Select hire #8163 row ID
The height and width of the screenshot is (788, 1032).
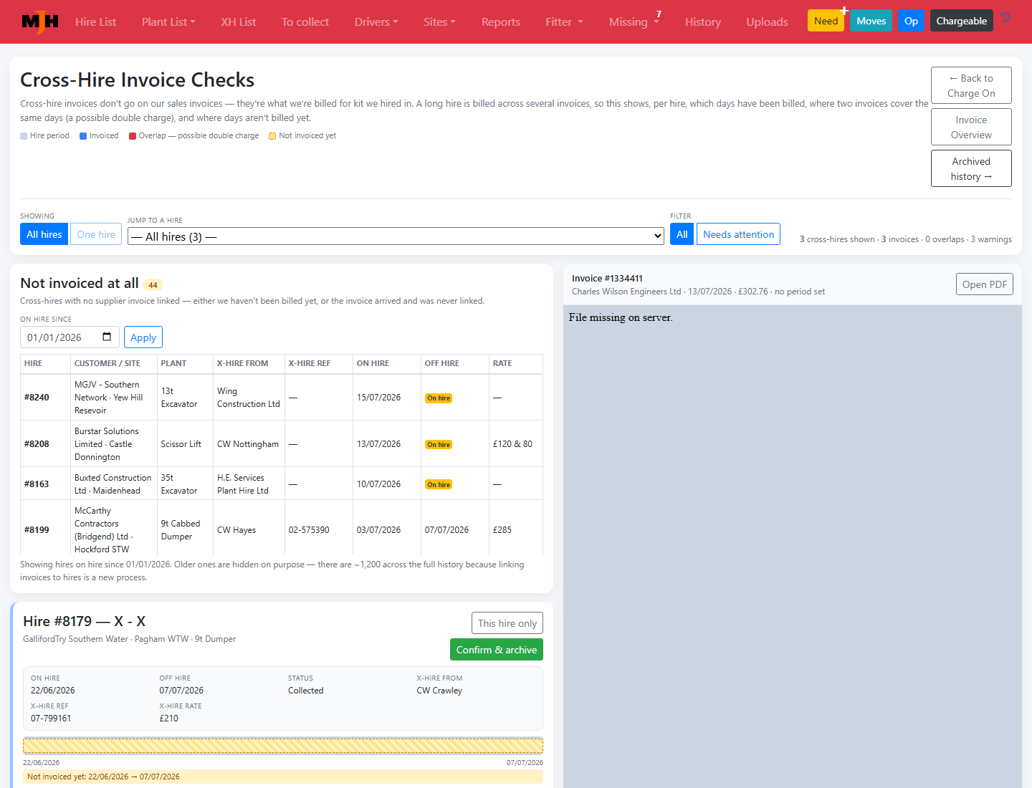tap(37, 484)
